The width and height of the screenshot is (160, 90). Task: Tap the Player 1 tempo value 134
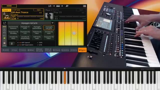click(x=14, y=18)
